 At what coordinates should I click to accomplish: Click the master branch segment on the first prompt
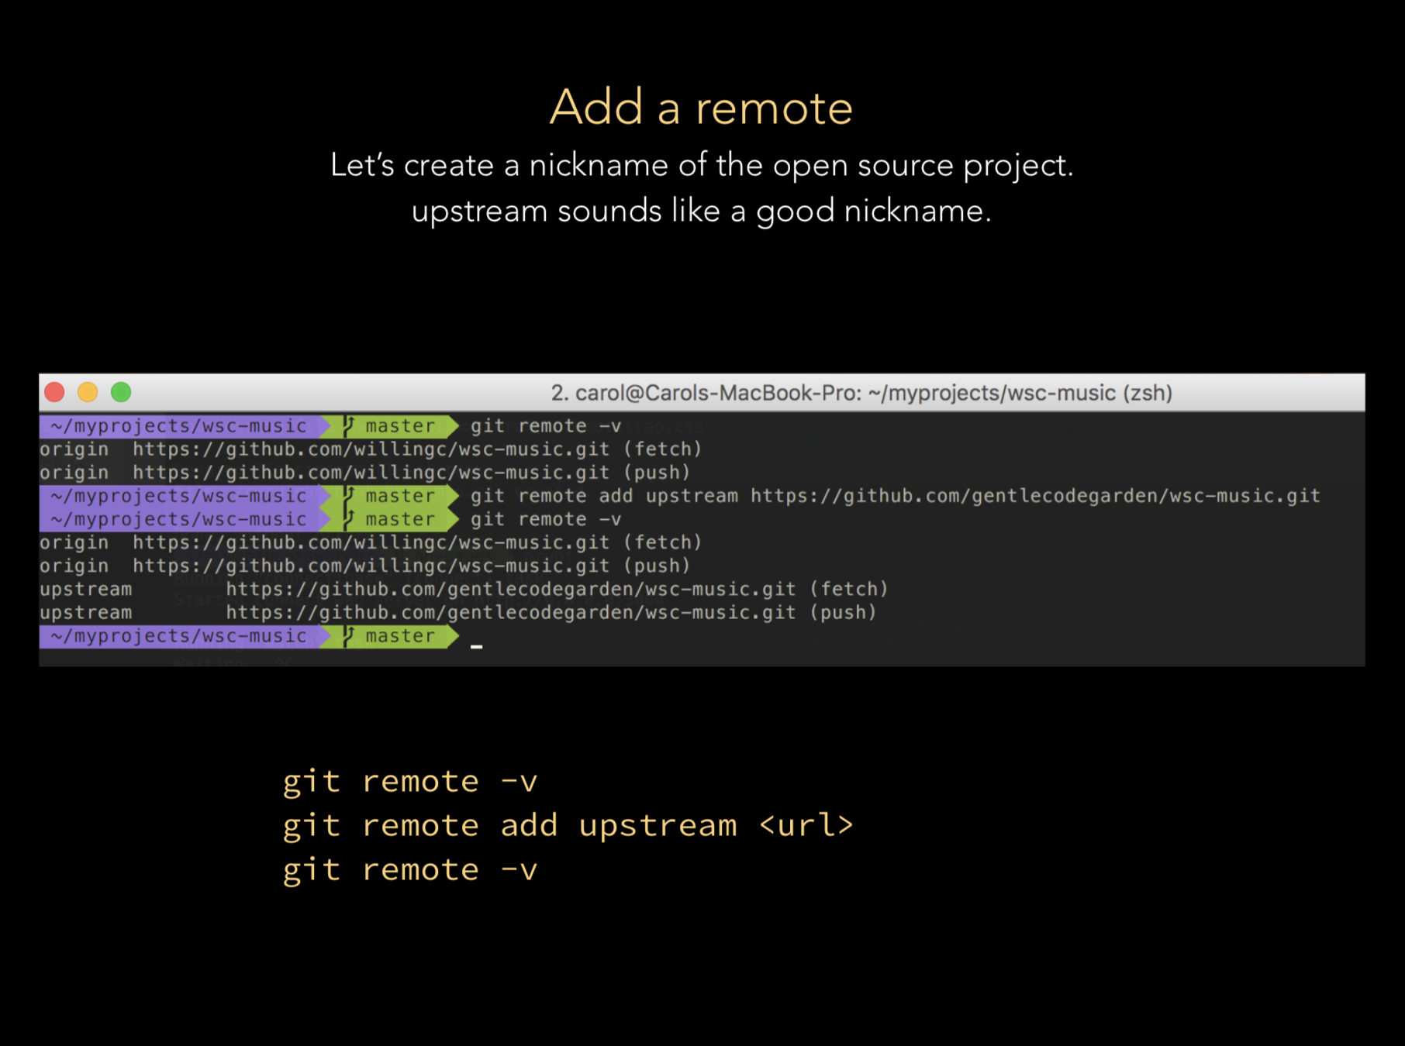click(399, 426)
